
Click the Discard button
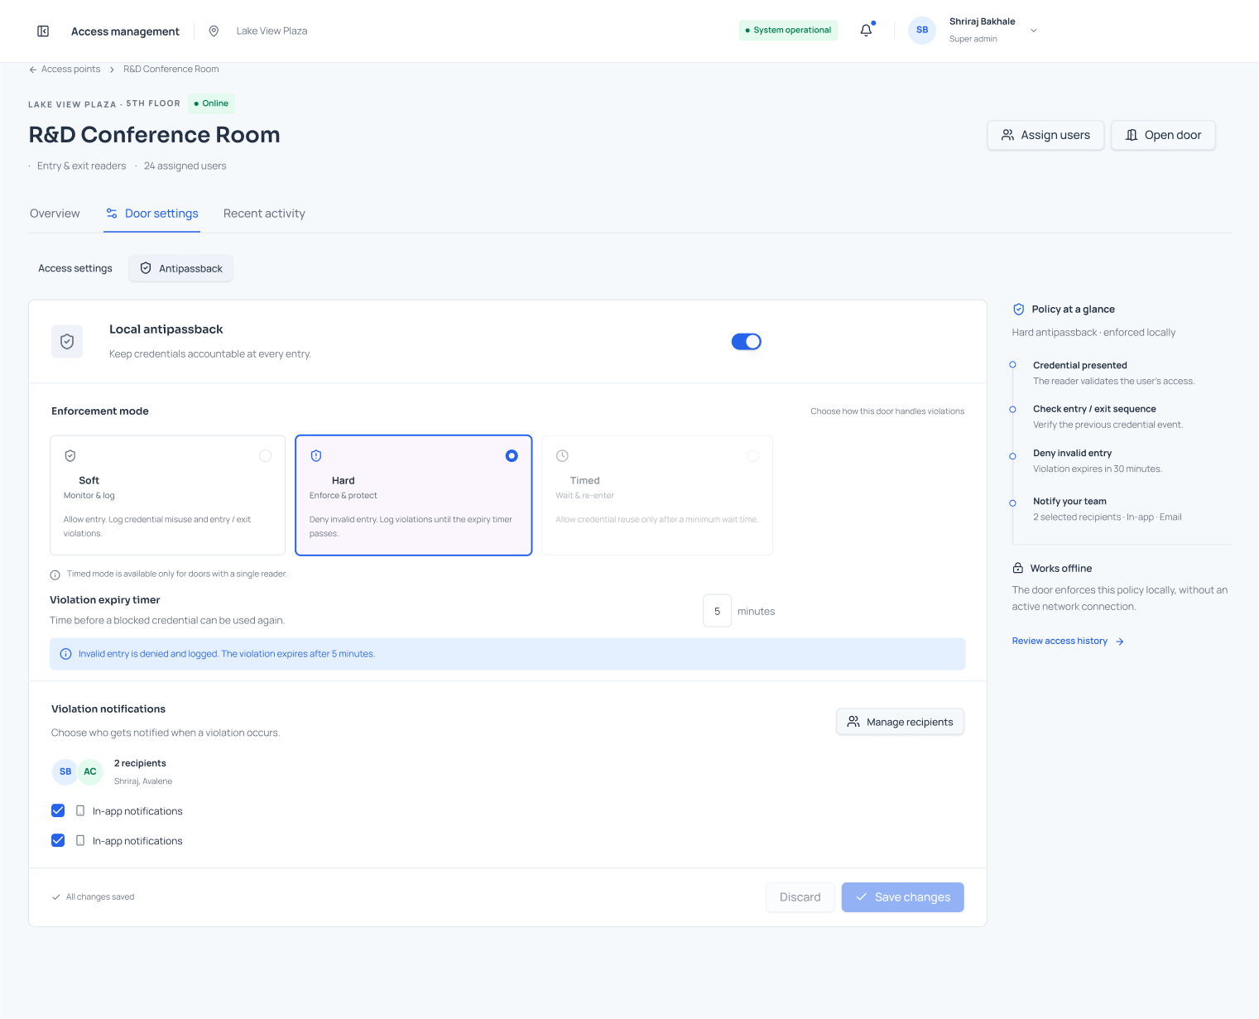(x=800, y=897)
